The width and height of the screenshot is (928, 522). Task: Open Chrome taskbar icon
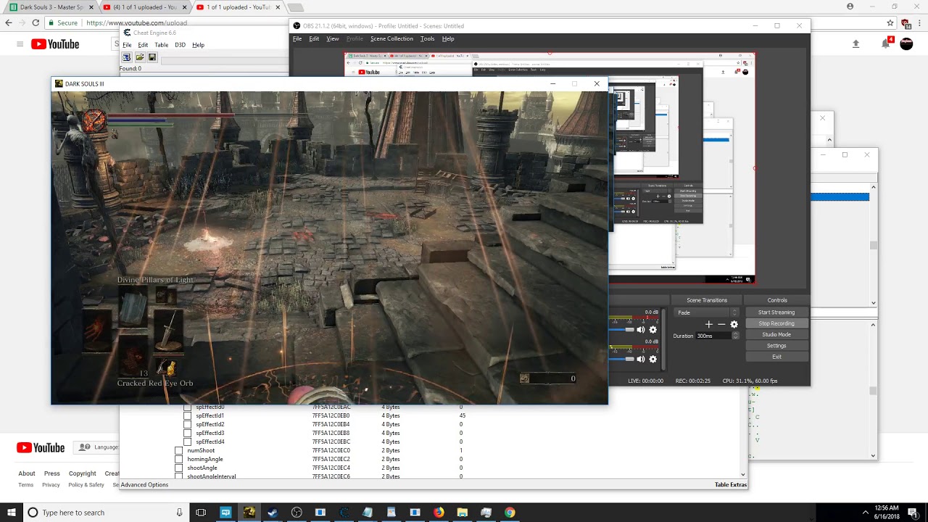510,513
